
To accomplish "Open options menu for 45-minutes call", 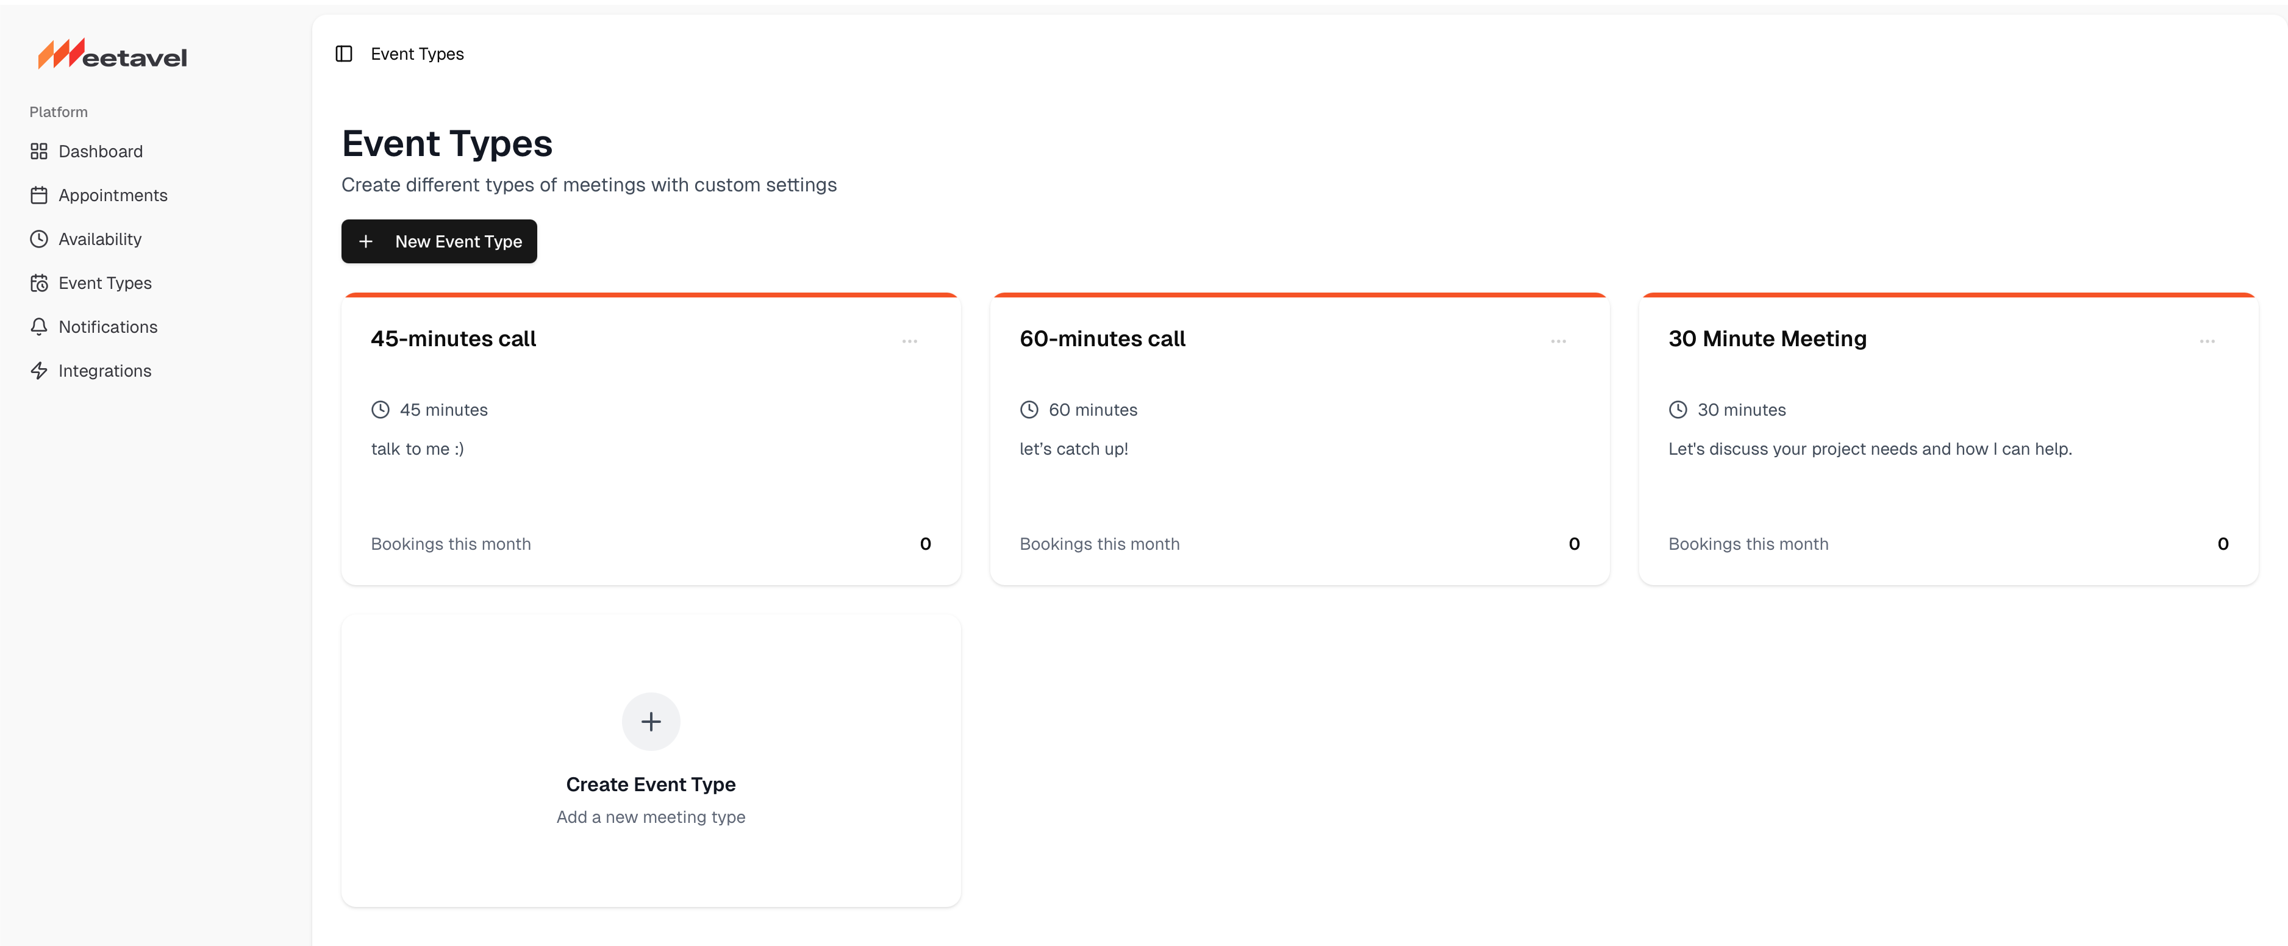I will [x=909, y=341].
